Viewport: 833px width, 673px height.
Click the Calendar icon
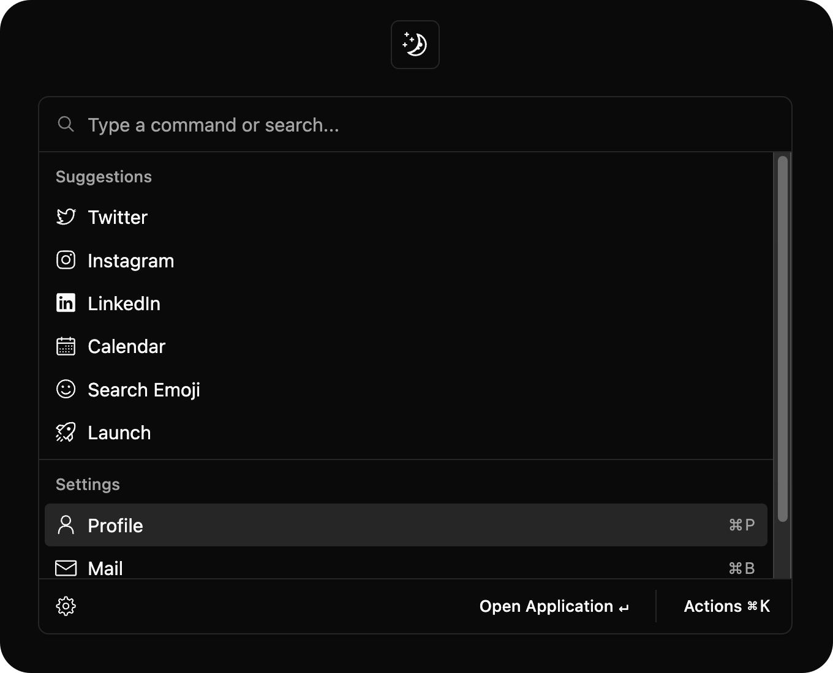pyautogui.click(x=66, y=346)
